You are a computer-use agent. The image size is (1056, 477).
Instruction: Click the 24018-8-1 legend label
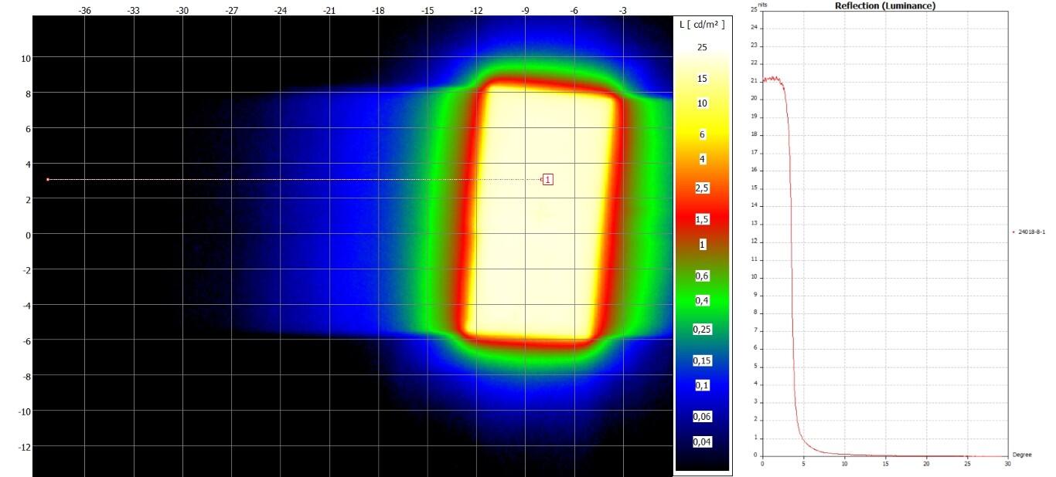tap(1031, 232)
